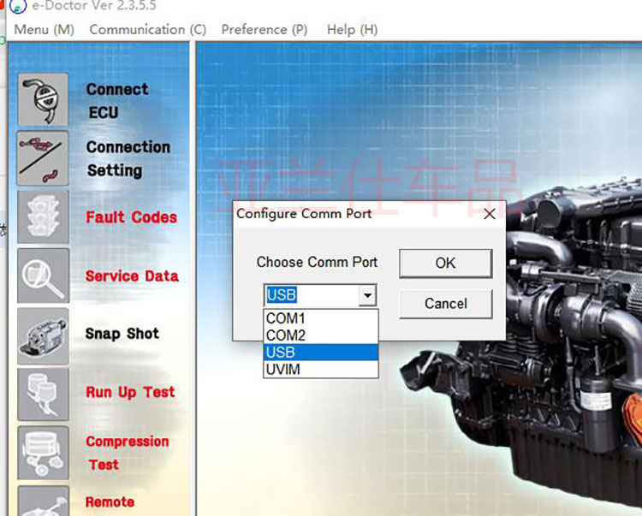This screenshot has width=642, height=516.
Task: Open the Connection Setting icon
Action: tap(43, 158)
